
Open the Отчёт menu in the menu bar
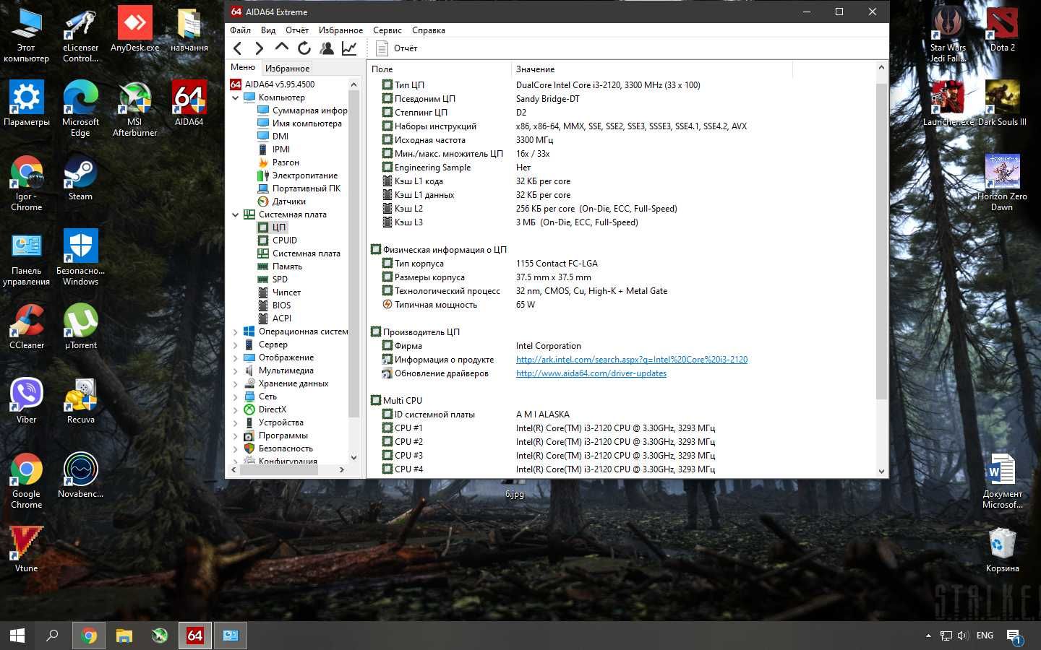pyautogui.click(x=297, y=30)
